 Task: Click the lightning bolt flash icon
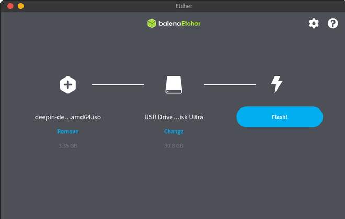tap(277, 84)
